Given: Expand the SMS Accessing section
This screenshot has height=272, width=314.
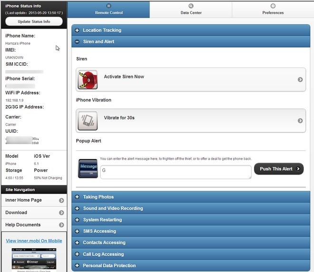Looking at the screenshot, I should (x=191, y=231).
